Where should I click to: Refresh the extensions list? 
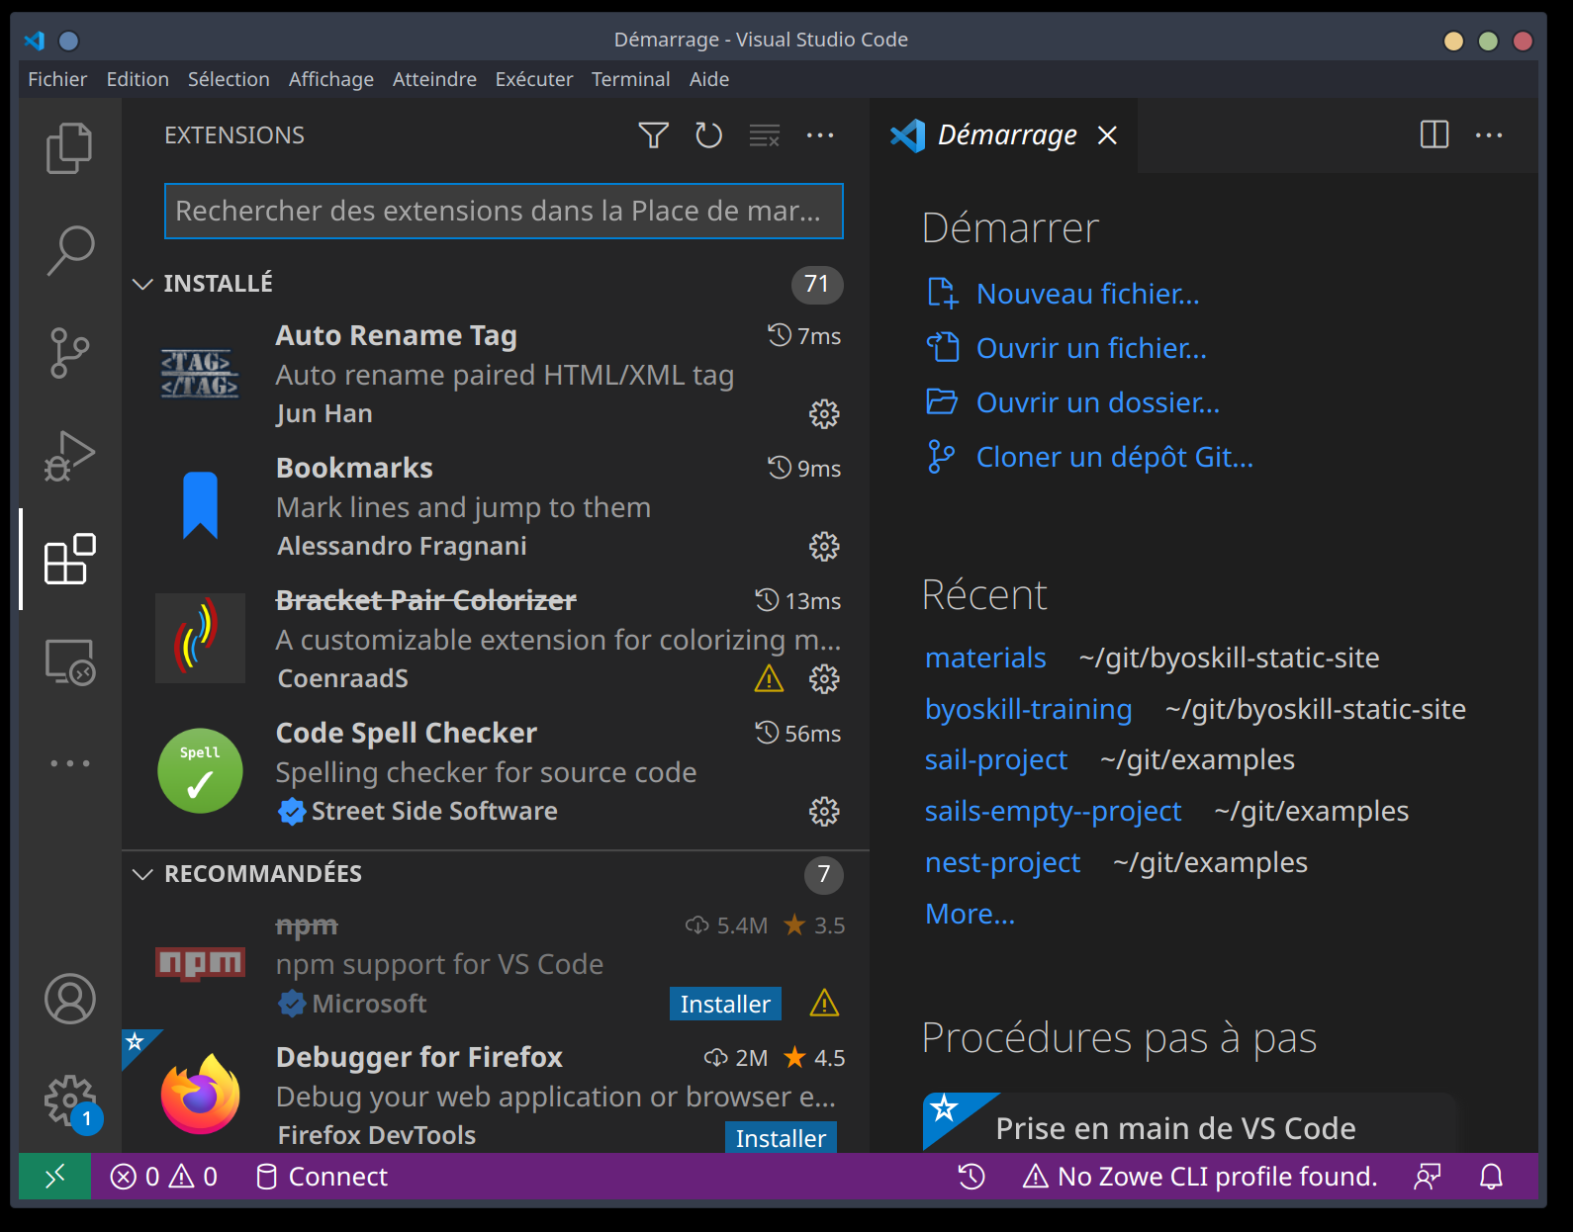(x=708, y=135)
